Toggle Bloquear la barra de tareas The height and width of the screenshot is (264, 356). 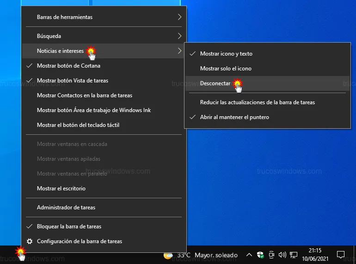coord(69,226)
